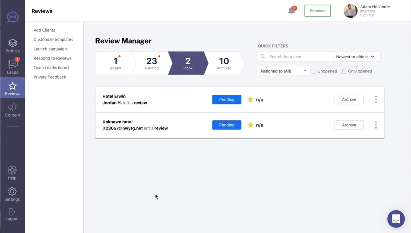Open Team Leaderboard menu item
411x233 pixels.
click(51, 68)
